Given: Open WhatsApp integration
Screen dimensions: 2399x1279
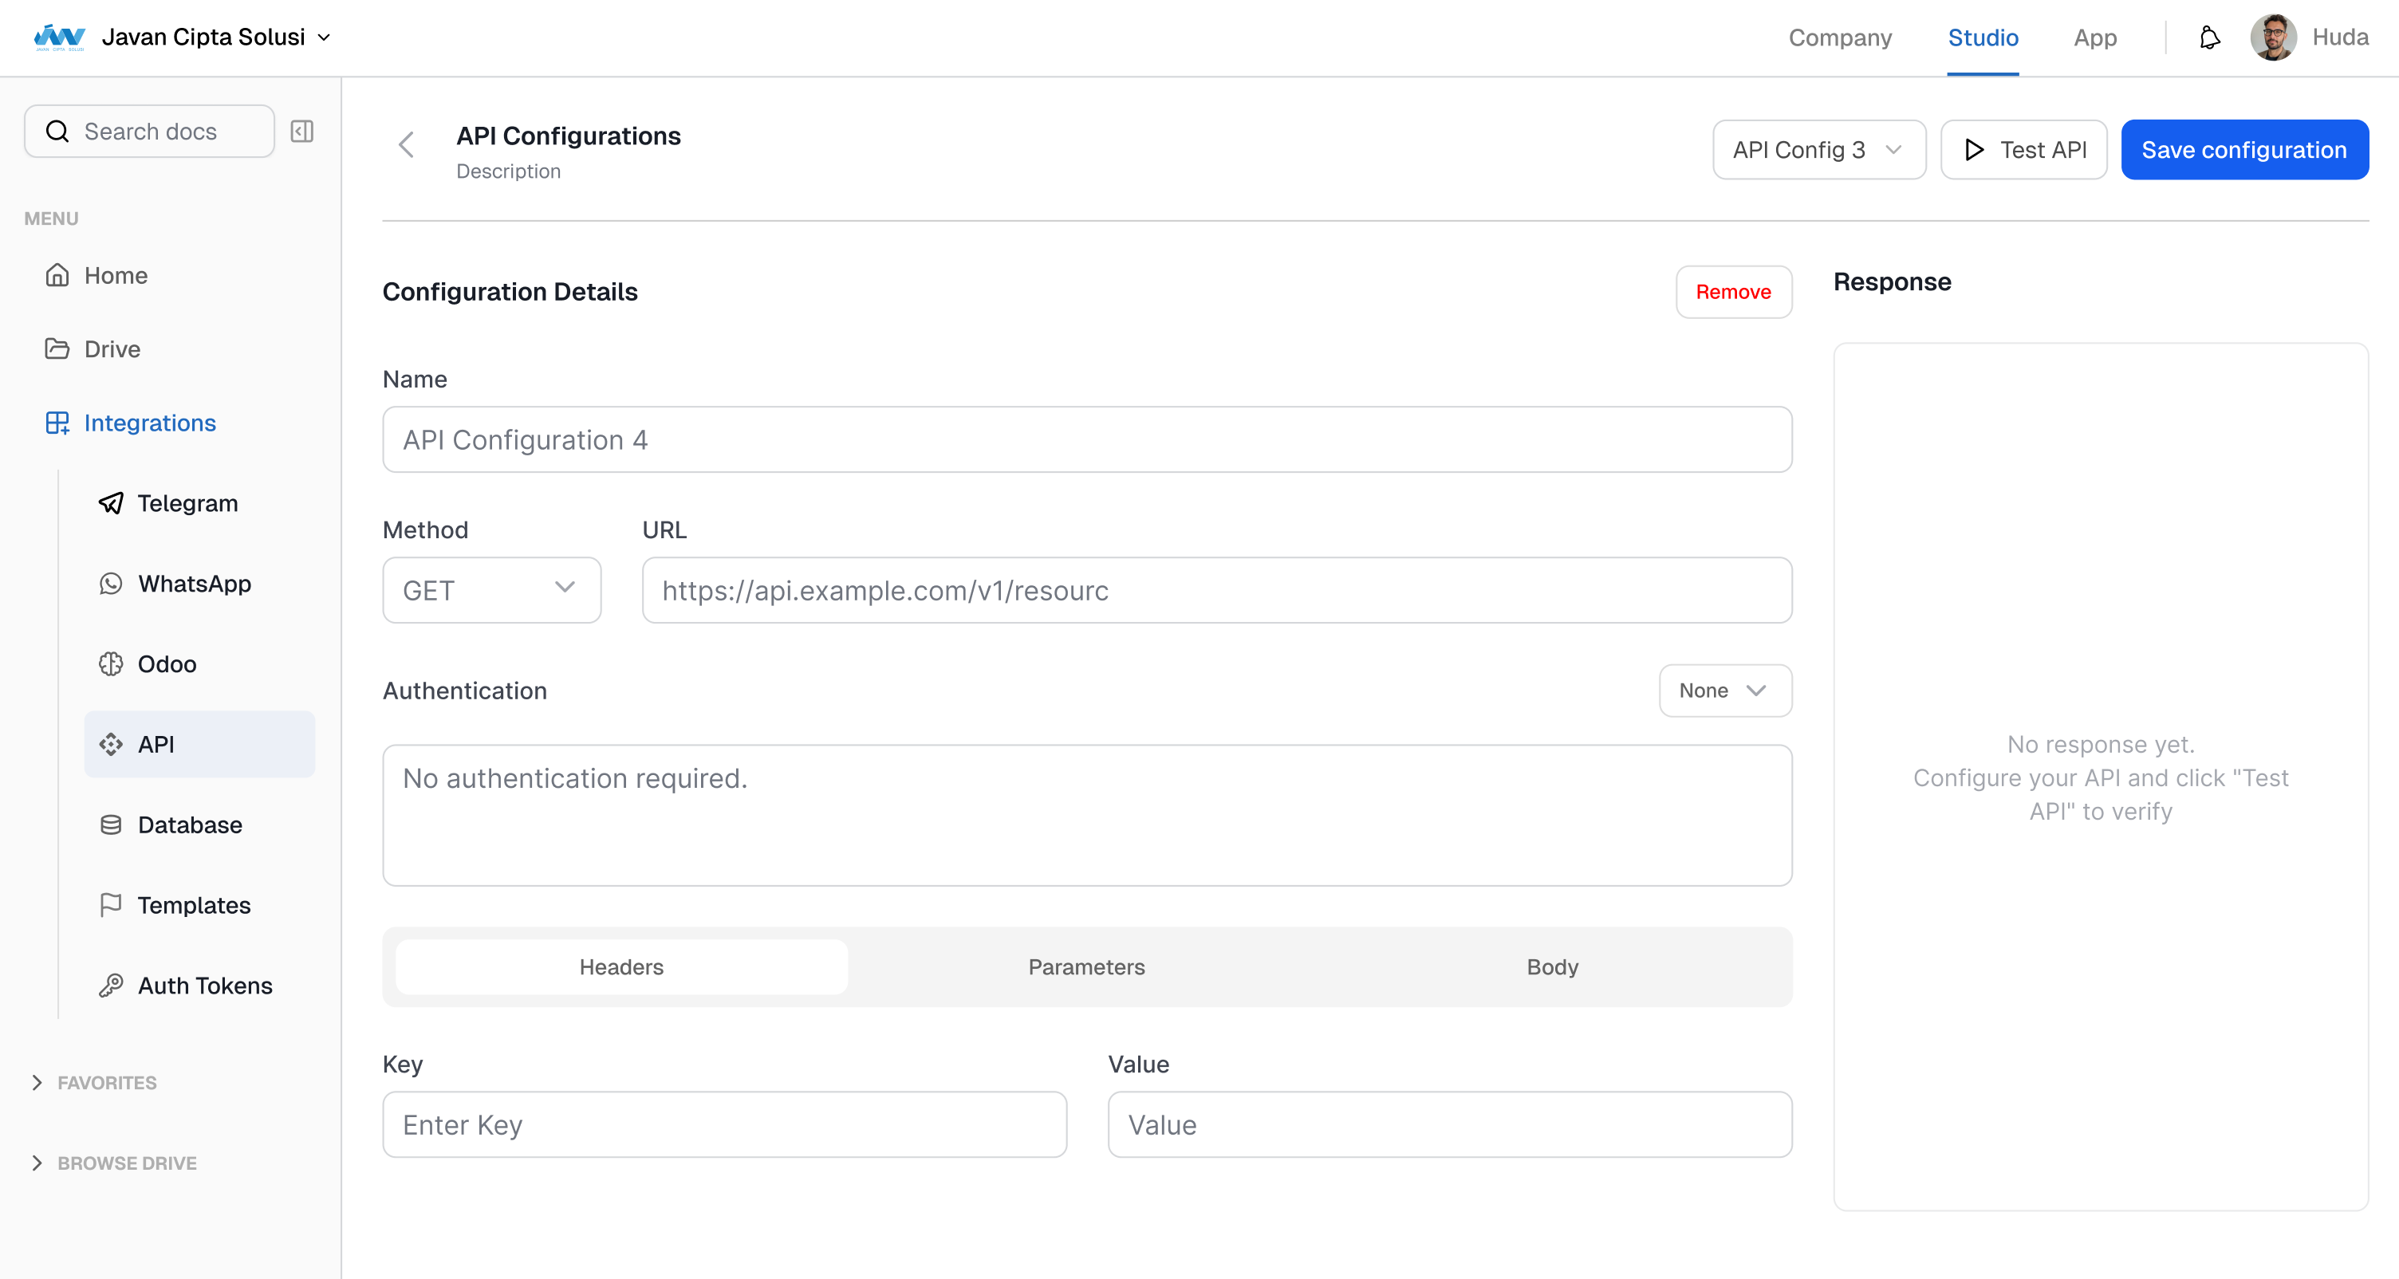Looking at the screenshot, I should click(194, 584).
